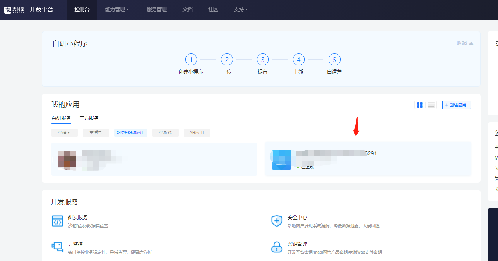Open the 密钥管理 link
This screenshot has height=261, width=498.
point(297,244)
